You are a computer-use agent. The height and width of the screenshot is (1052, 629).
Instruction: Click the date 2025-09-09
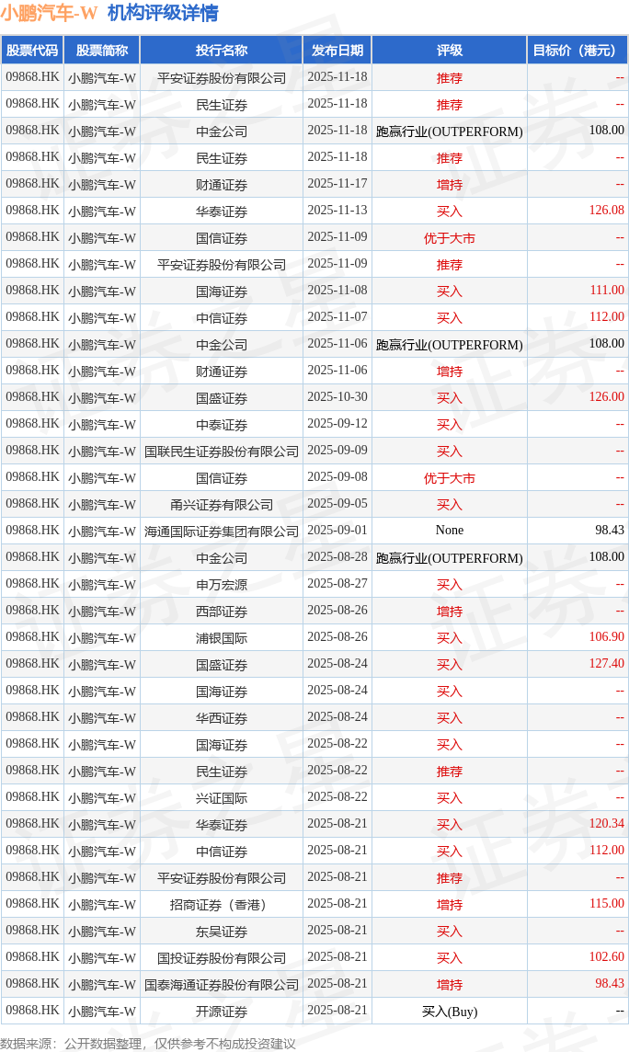coord(337,451)
